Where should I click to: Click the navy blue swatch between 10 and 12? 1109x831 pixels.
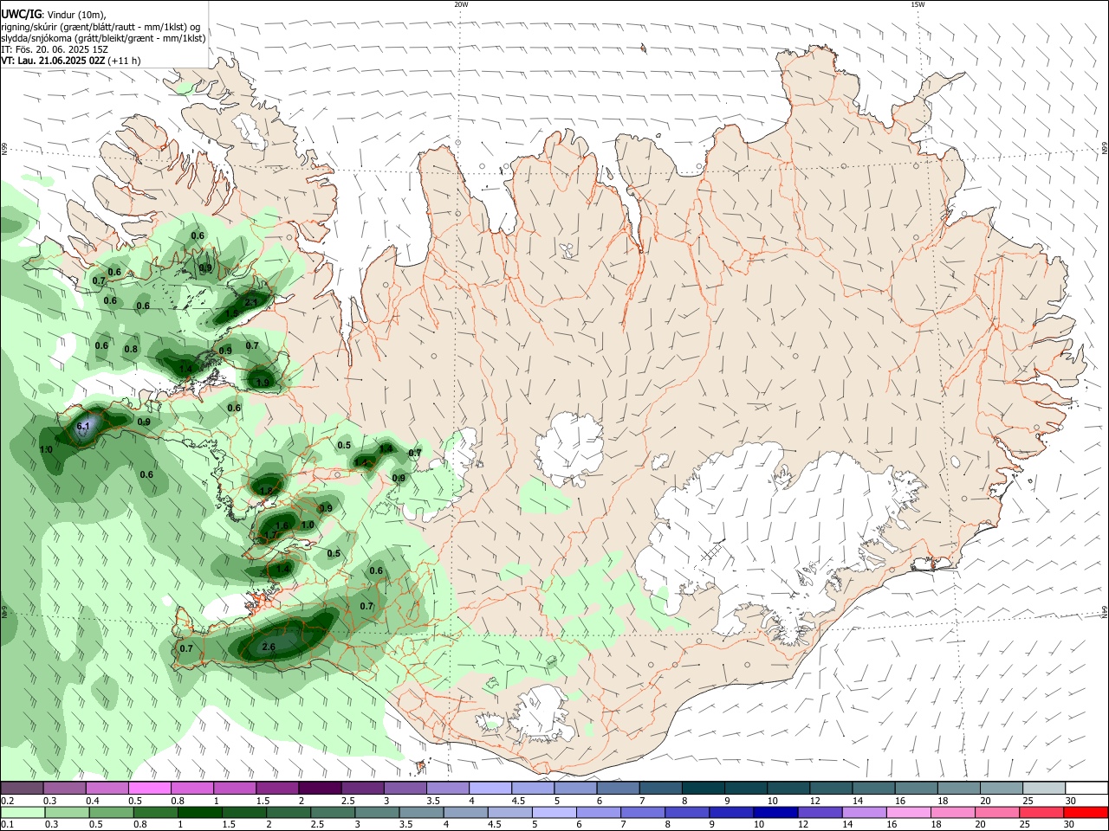click(776, 812)
